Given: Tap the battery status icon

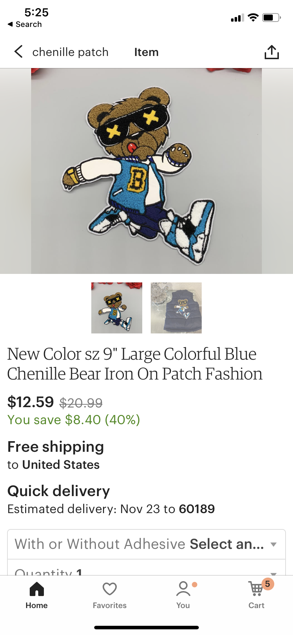Looking at the screenshot, I should point(271,17).
